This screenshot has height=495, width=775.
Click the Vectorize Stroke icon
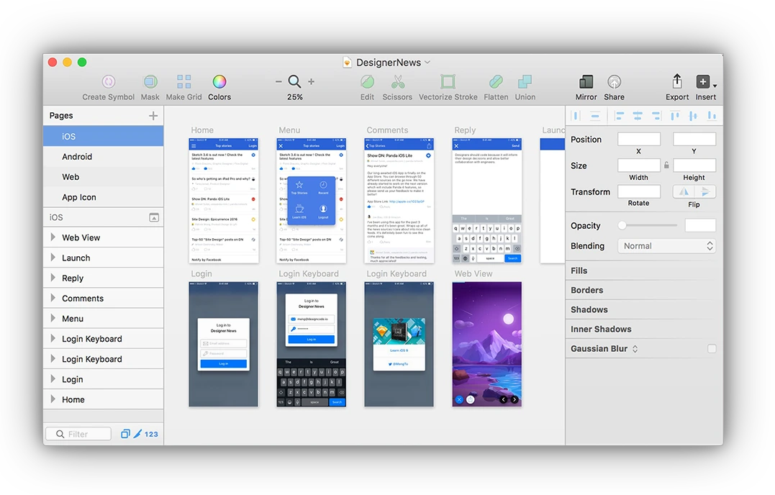pos(448,82)
